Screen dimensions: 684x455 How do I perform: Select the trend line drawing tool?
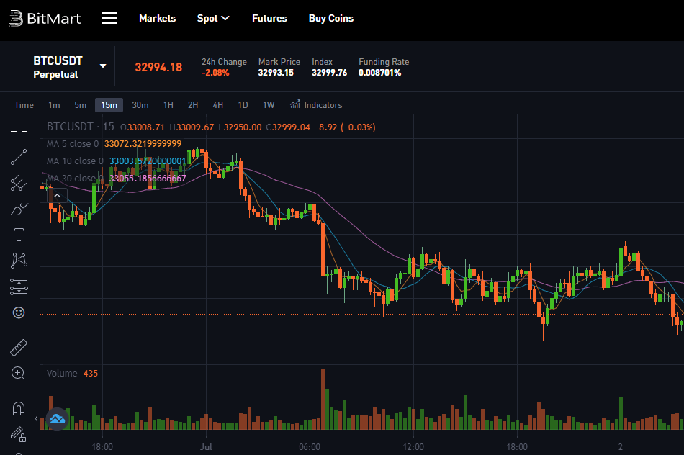[19, 157]
